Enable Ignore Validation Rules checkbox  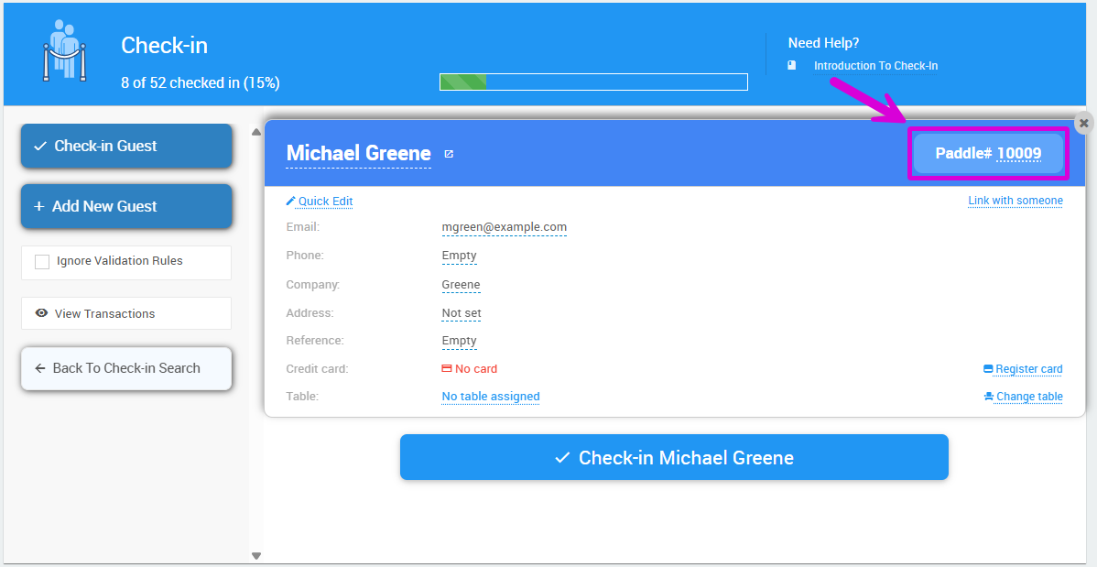pyautogui.click(x=42, y=262)
